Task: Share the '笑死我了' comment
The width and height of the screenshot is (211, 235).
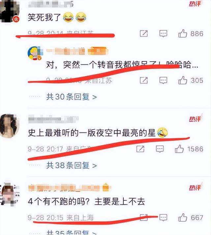Action: point(144,33)
